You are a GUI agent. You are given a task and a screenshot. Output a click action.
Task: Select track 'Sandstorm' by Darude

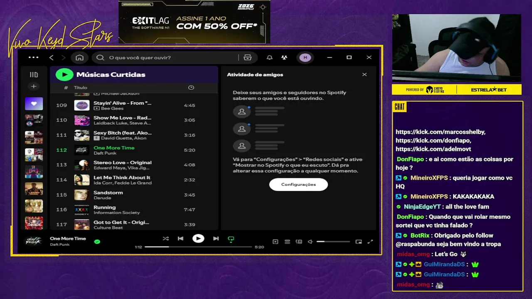coord(134,195)
